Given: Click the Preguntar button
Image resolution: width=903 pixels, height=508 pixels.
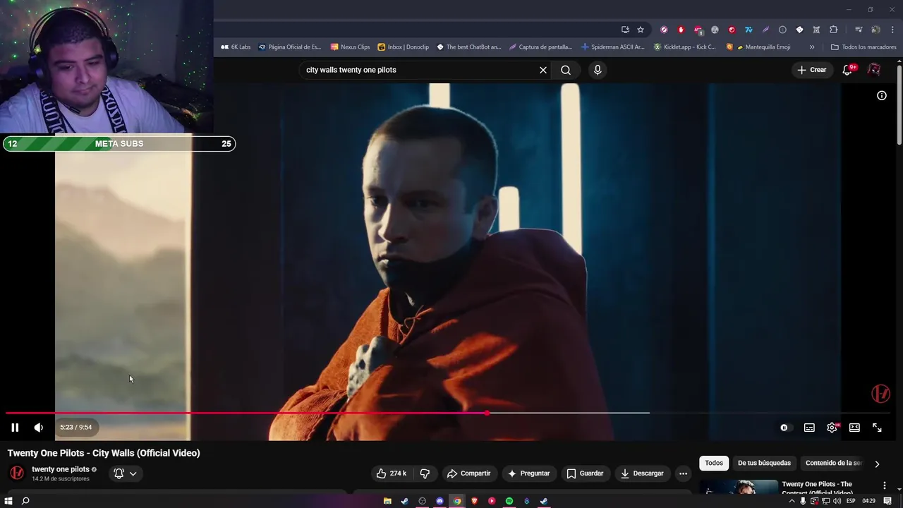Looking at the screenshot, I should [x=528, y=473].
